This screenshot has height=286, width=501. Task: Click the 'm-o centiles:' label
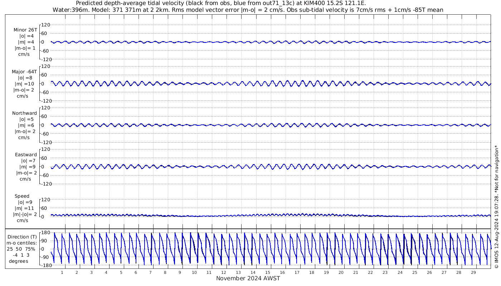point(22,243)
